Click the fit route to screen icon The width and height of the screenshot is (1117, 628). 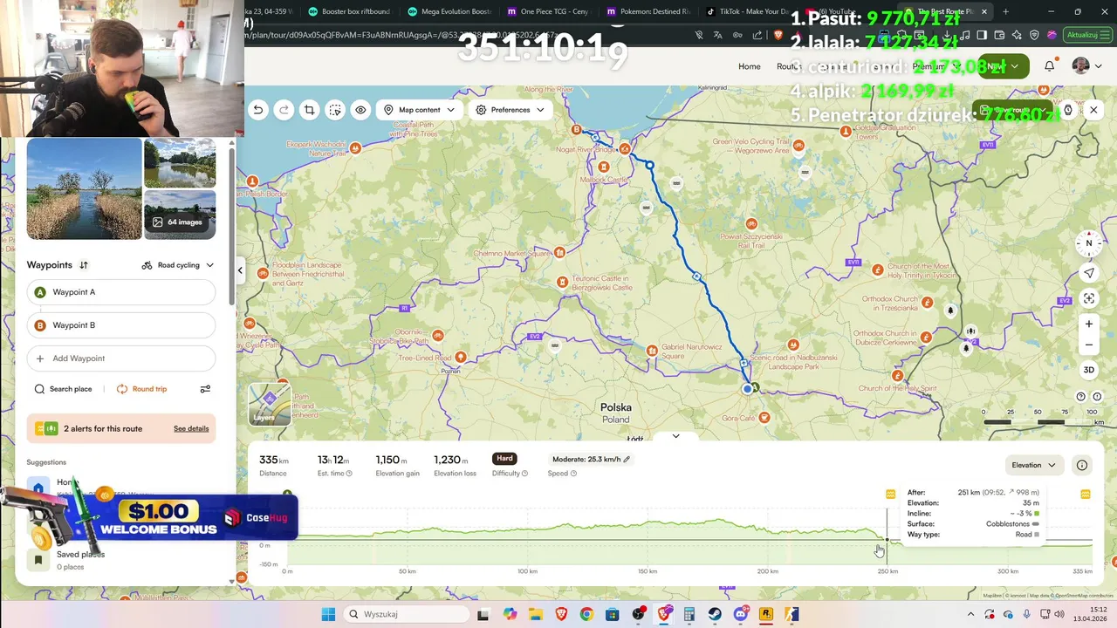(x=1088, y=298)
